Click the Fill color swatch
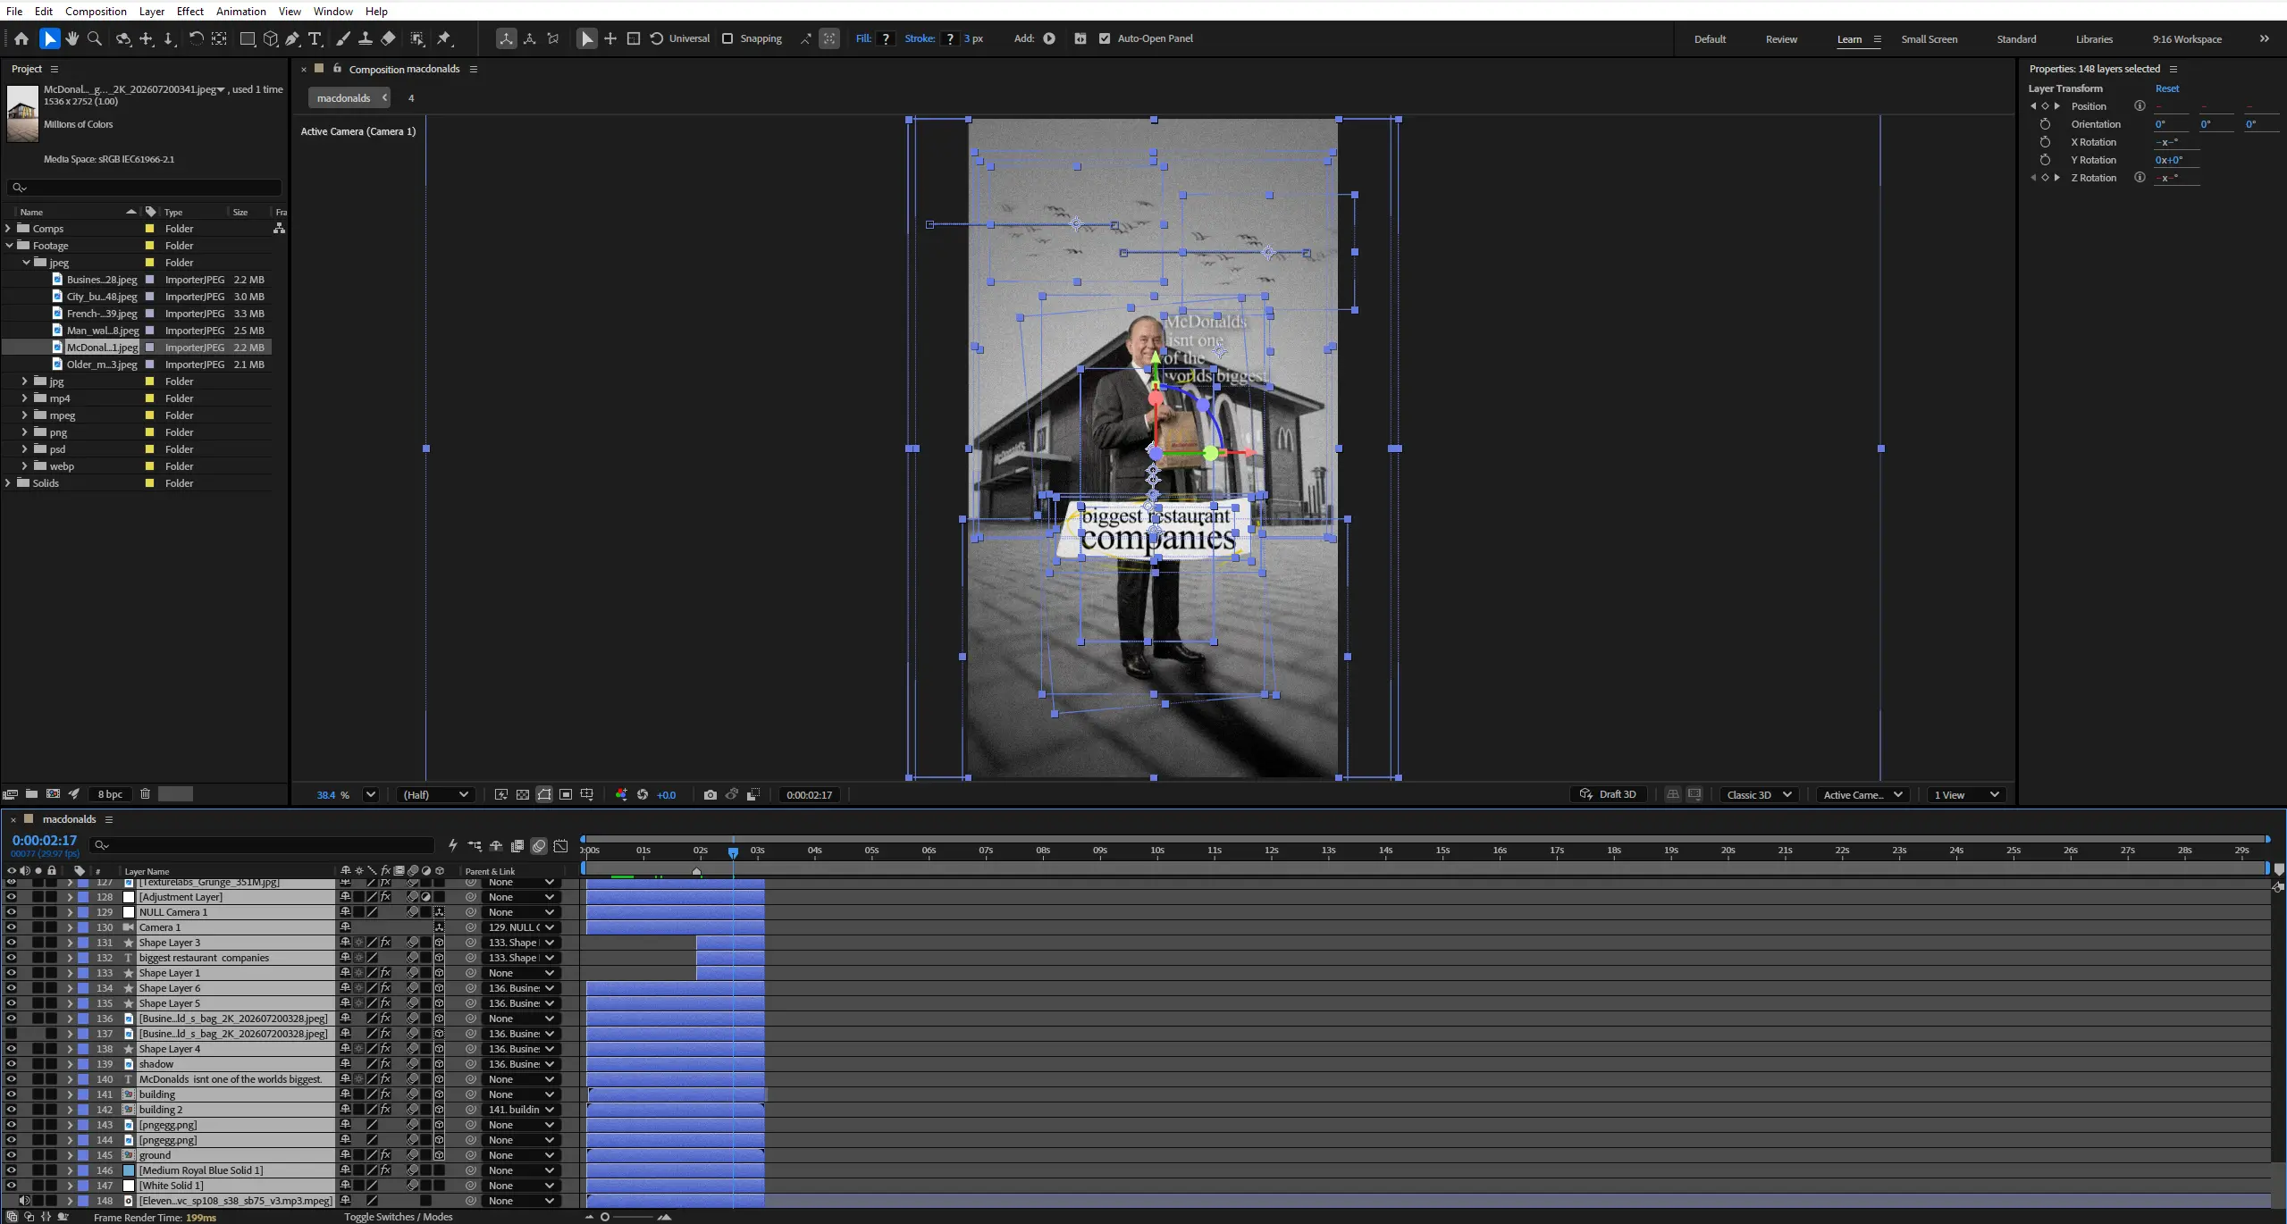Image resolution: width=2287 pixels, height=1224 pixels. click(x=886, y=38)
